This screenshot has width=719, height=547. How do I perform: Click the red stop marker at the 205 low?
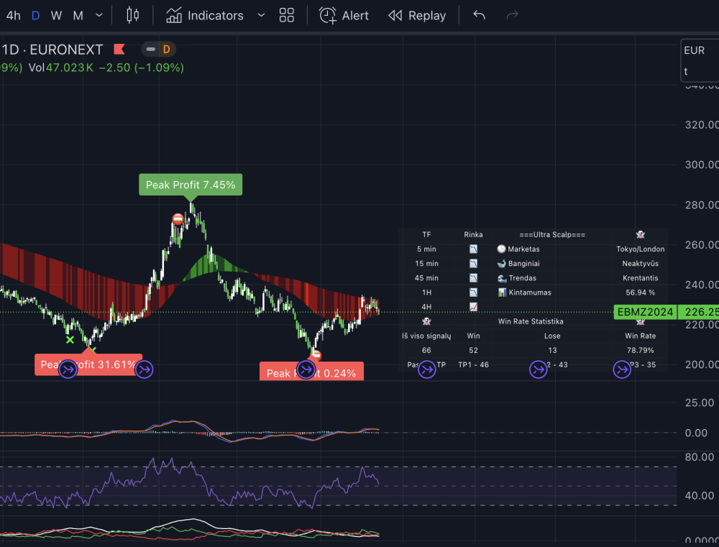(316, 354)
